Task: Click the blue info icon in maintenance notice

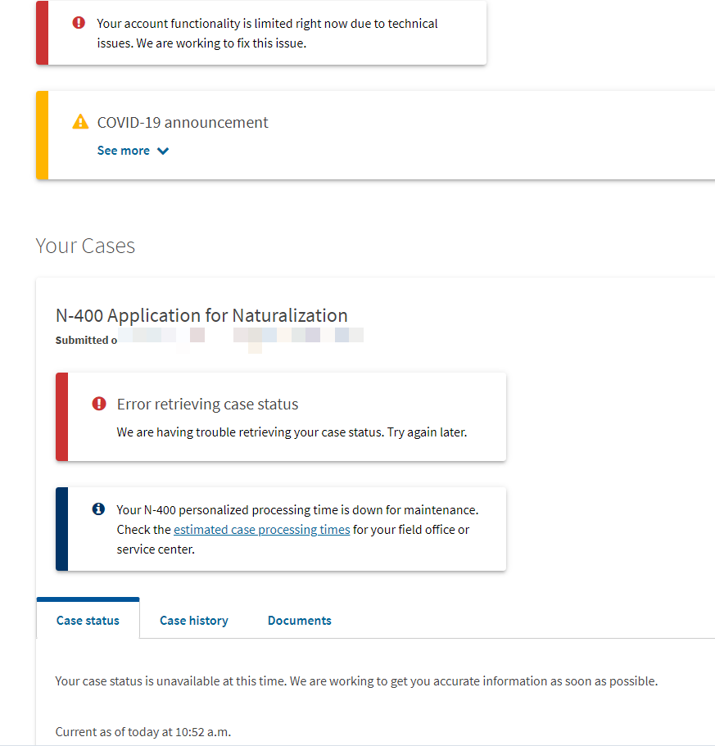Action: coord(98,509)
